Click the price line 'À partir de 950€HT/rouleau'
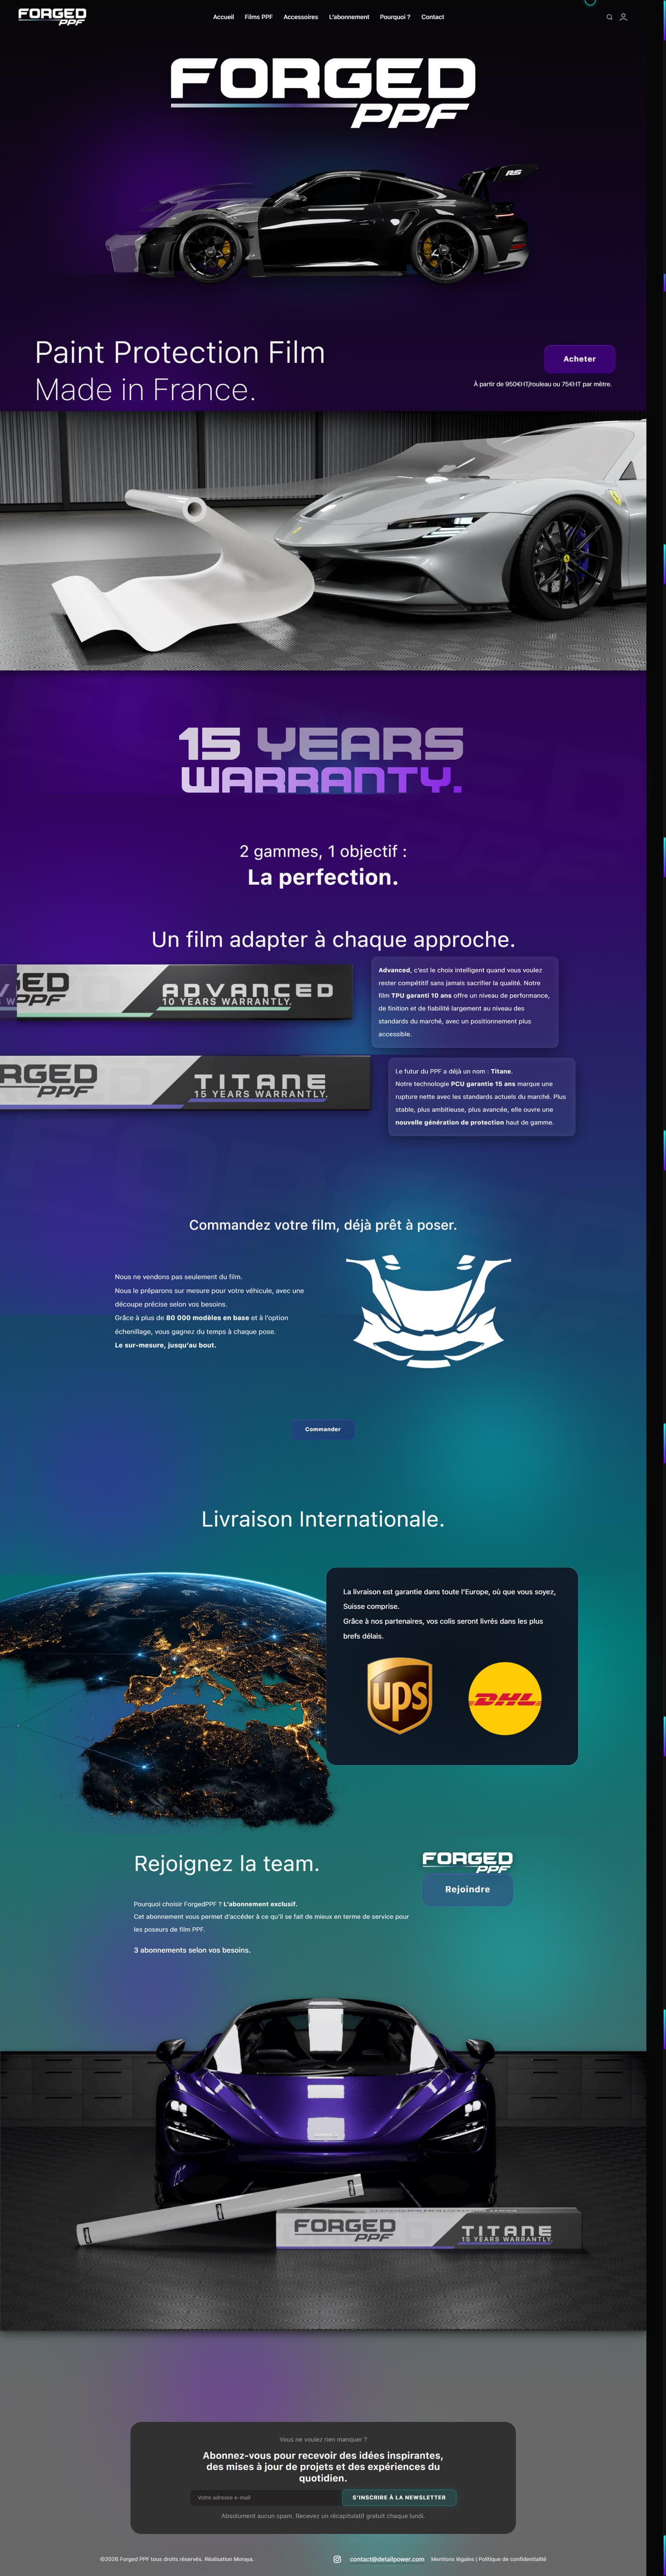The width and height of the screenshot is (666, 2576). tap(542, 384)
